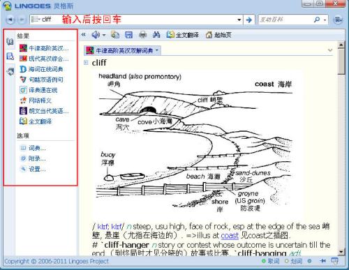Click the save icon in toolbar

tap(128, 35)
